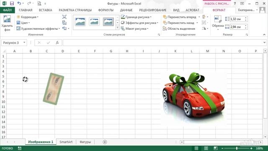This screenshot has height=151, width=268.
Task: Expand the picture styles gallery
Action: [117, 28]
